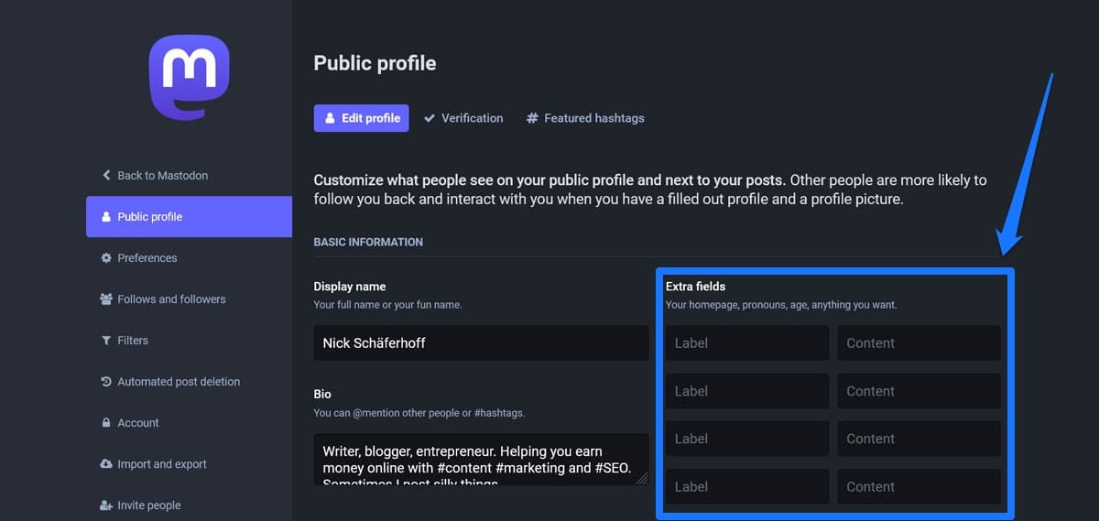Focus the second row Content input field
The image size is (1099, 521).
click(x=919, y=391)
